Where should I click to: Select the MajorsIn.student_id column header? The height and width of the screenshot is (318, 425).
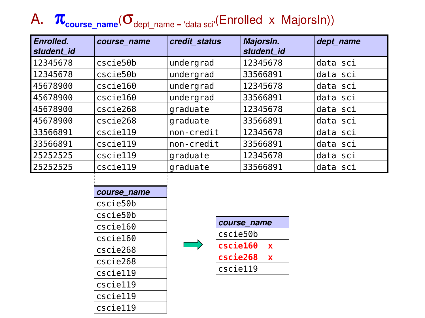(x=277, y=46)
